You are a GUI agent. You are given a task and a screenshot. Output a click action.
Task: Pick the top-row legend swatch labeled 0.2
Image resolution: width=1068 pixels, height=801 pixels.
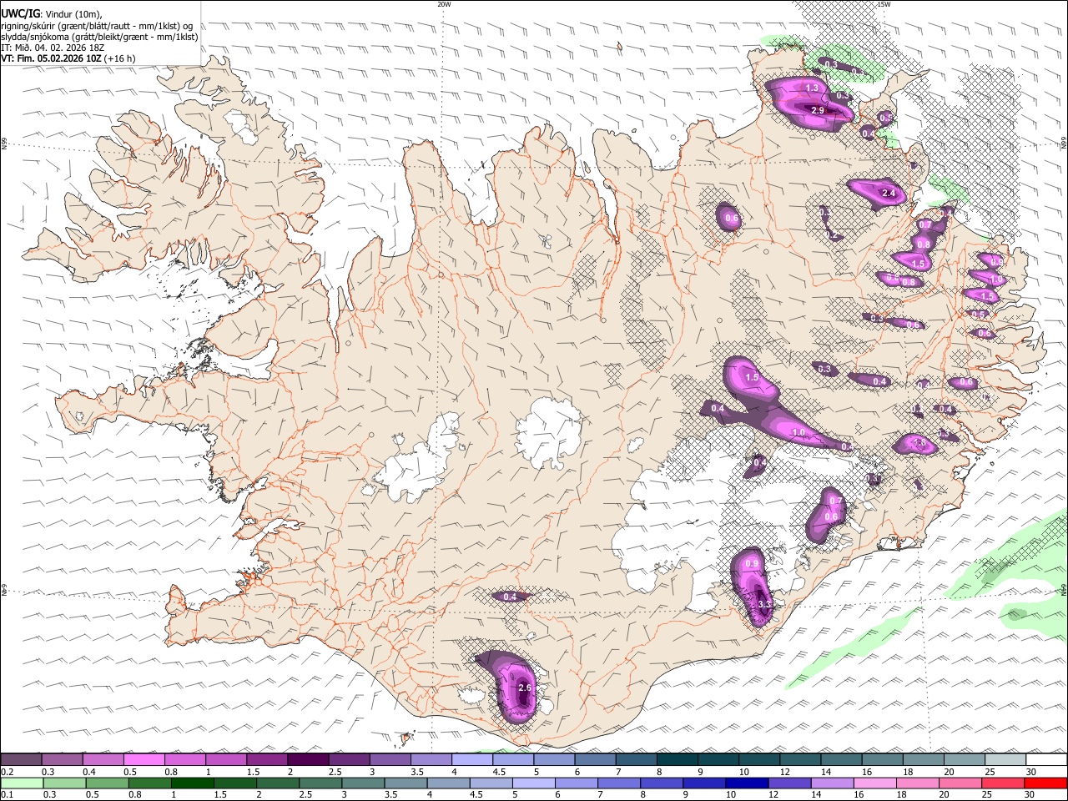click(x=21, y=759)
